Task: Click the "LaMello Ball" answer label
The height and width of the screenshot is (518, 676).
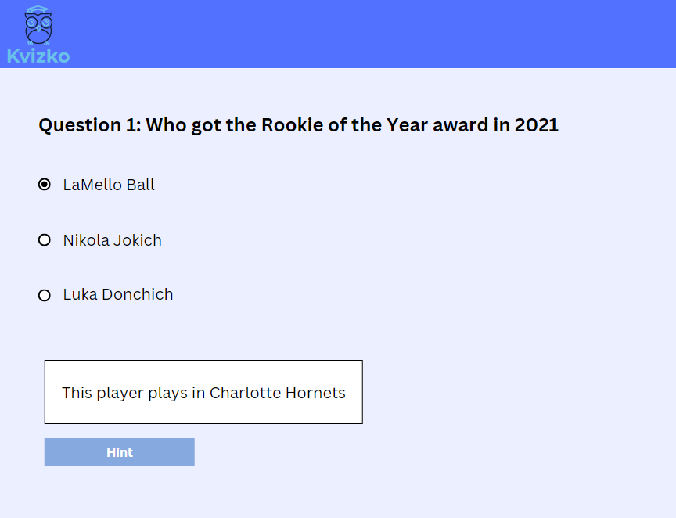Action: point(109,185)
